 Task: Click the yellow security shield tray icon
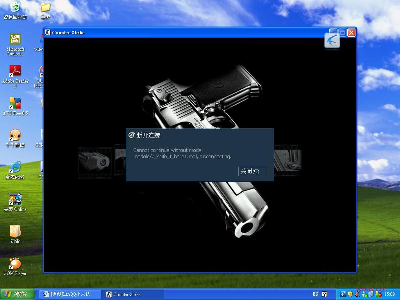coord(350,294)
